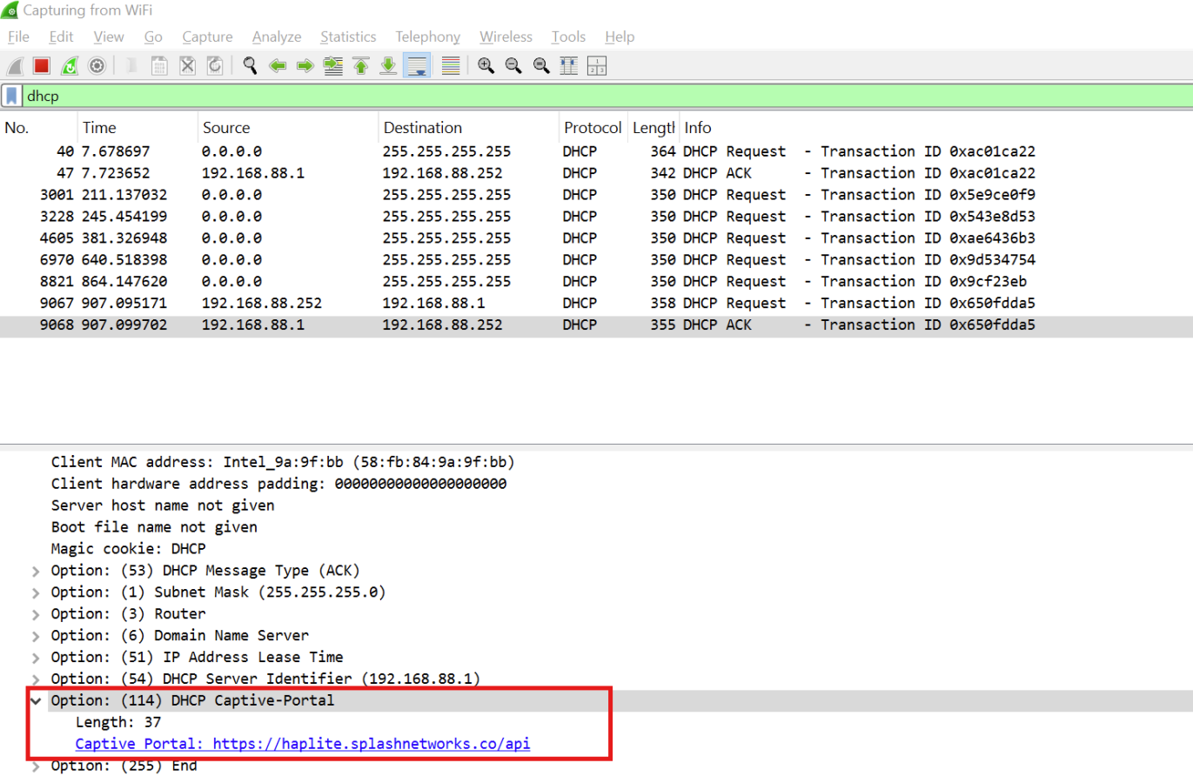1193x783 pixels.
Task: Jump to the last packet
Action: pyautogui.click(x=389, y=66)
